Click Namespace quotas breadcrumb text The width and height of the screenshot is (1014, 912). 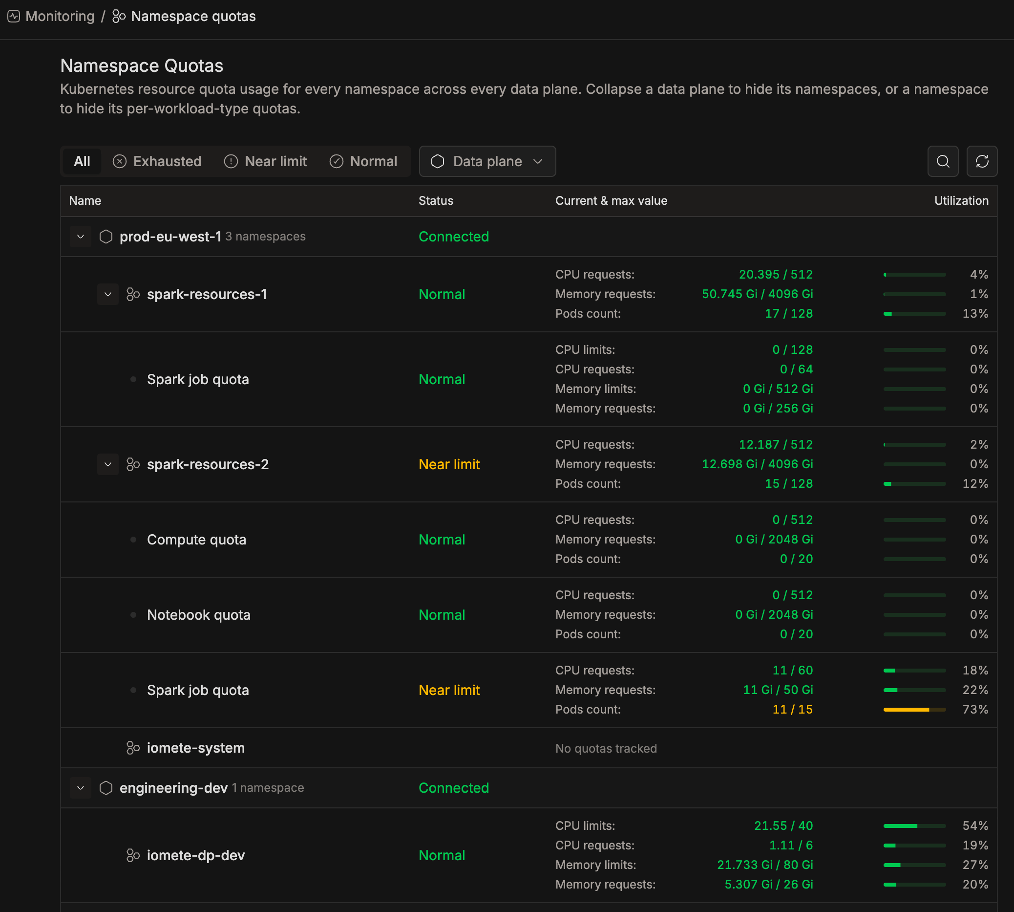(x=193, y=17)
